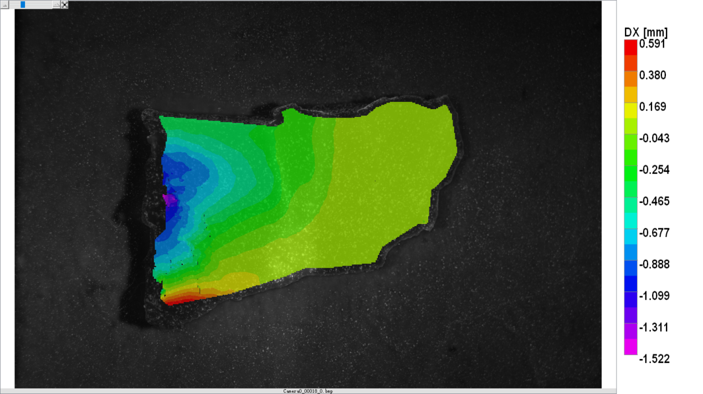Click the zoom slider track right of handle

39,4
